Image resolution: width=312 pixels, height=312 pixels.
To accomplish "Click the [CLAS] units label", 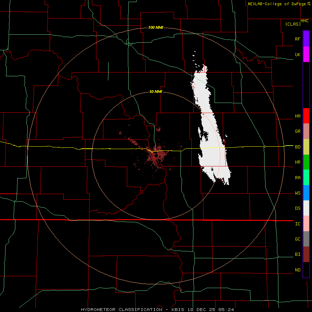I will [293, 24].
